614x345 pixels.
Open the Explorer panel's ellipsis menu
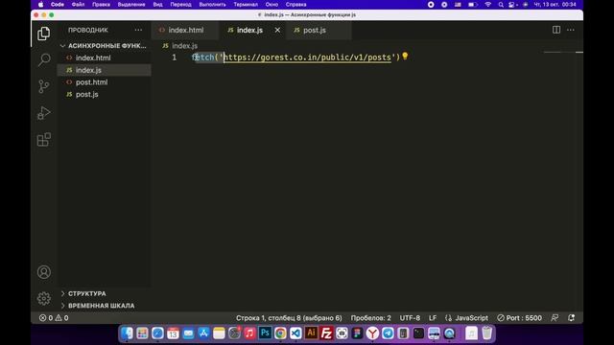[138, 30]
